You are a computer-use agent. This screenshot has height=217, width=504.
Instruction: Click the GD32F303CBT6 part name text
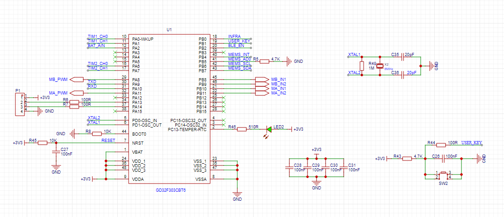click(170, 190)
